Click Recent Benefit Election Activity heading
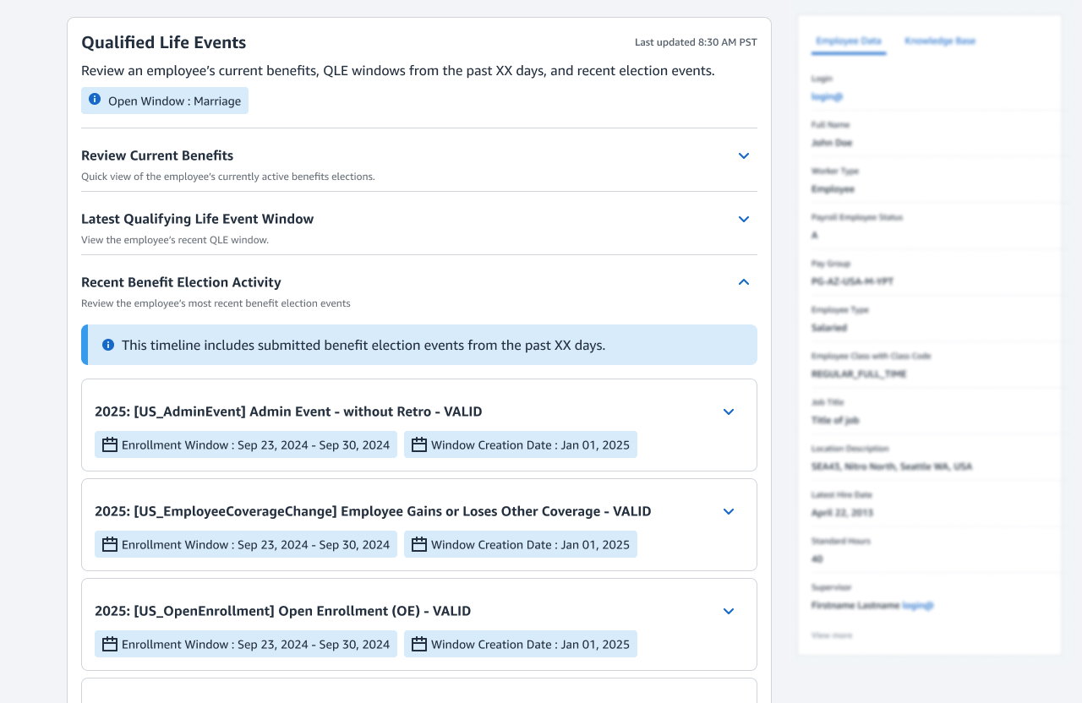Image resolution: width=1082 pixels, height=703 pixels. click(x=181, y=282)
